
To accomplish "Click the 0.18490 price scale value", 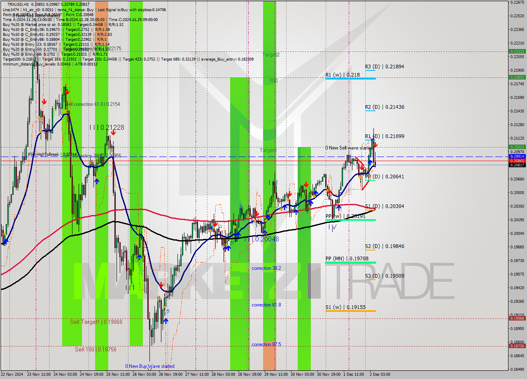I will pyautogui.click(x=517, y=369).
